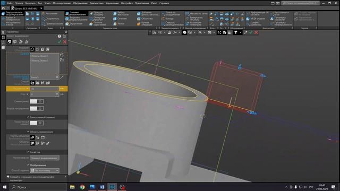
Task: Click the Отверстие простое command
Action: 97,19
